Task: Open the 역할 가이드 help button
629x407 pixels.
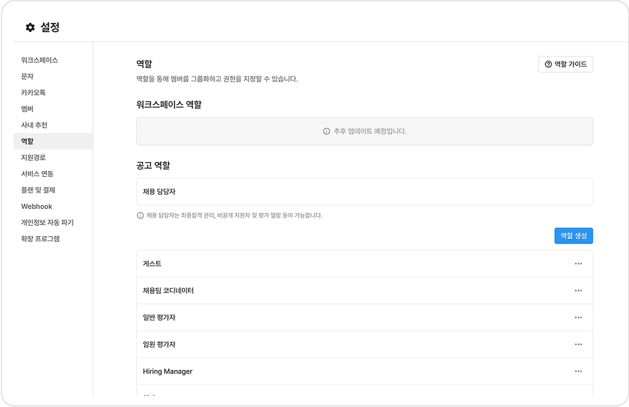Action: click(x=565, y=64)
